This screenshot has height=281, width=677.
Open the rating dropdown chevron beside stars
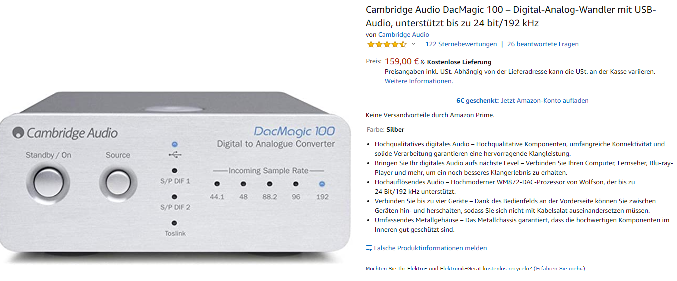click(413, 44)
